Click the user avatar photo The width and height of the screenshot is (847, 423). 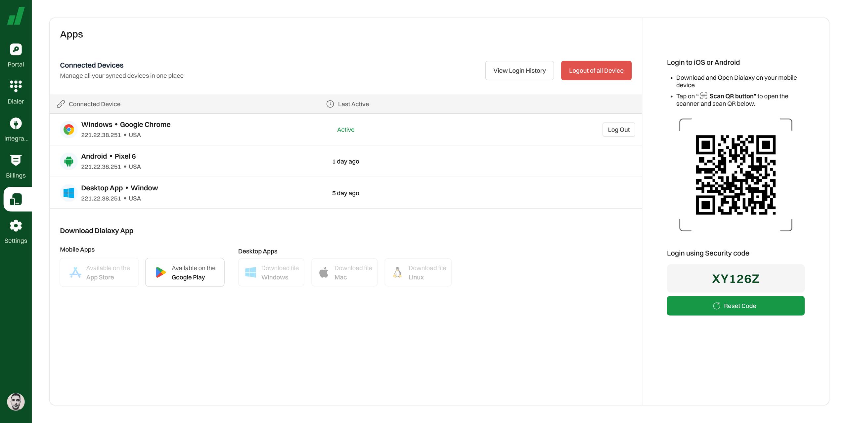[x=16, y=402]
